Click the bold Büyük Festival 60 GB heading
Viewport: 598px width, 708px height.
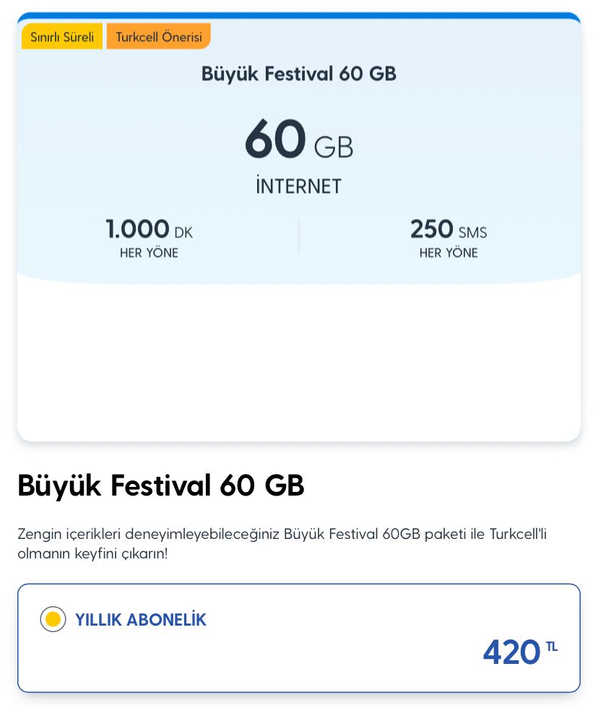click(x=161, y=485)
